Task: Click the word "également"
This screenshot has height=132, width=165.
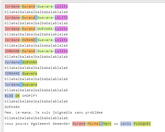Action: coord(40,124)
